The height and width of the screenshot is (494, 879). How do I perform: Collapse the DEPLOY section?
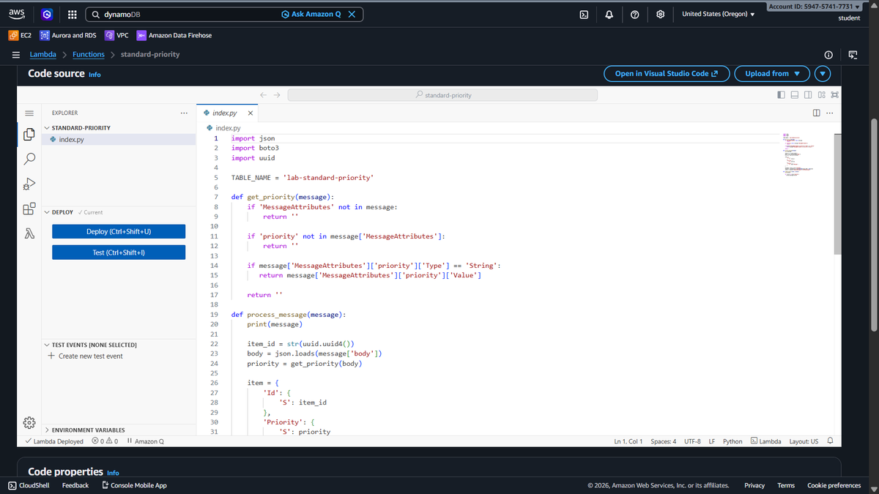coord(62,212)
